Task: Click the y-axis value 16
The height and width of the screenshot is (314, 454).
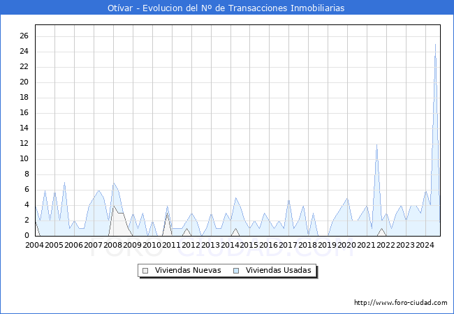Action: tap(24, 112)
